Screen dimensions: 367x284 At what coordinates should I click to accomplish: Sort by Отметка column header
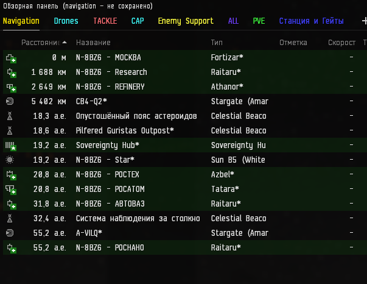pyautogui.click(x=293, y=43)
